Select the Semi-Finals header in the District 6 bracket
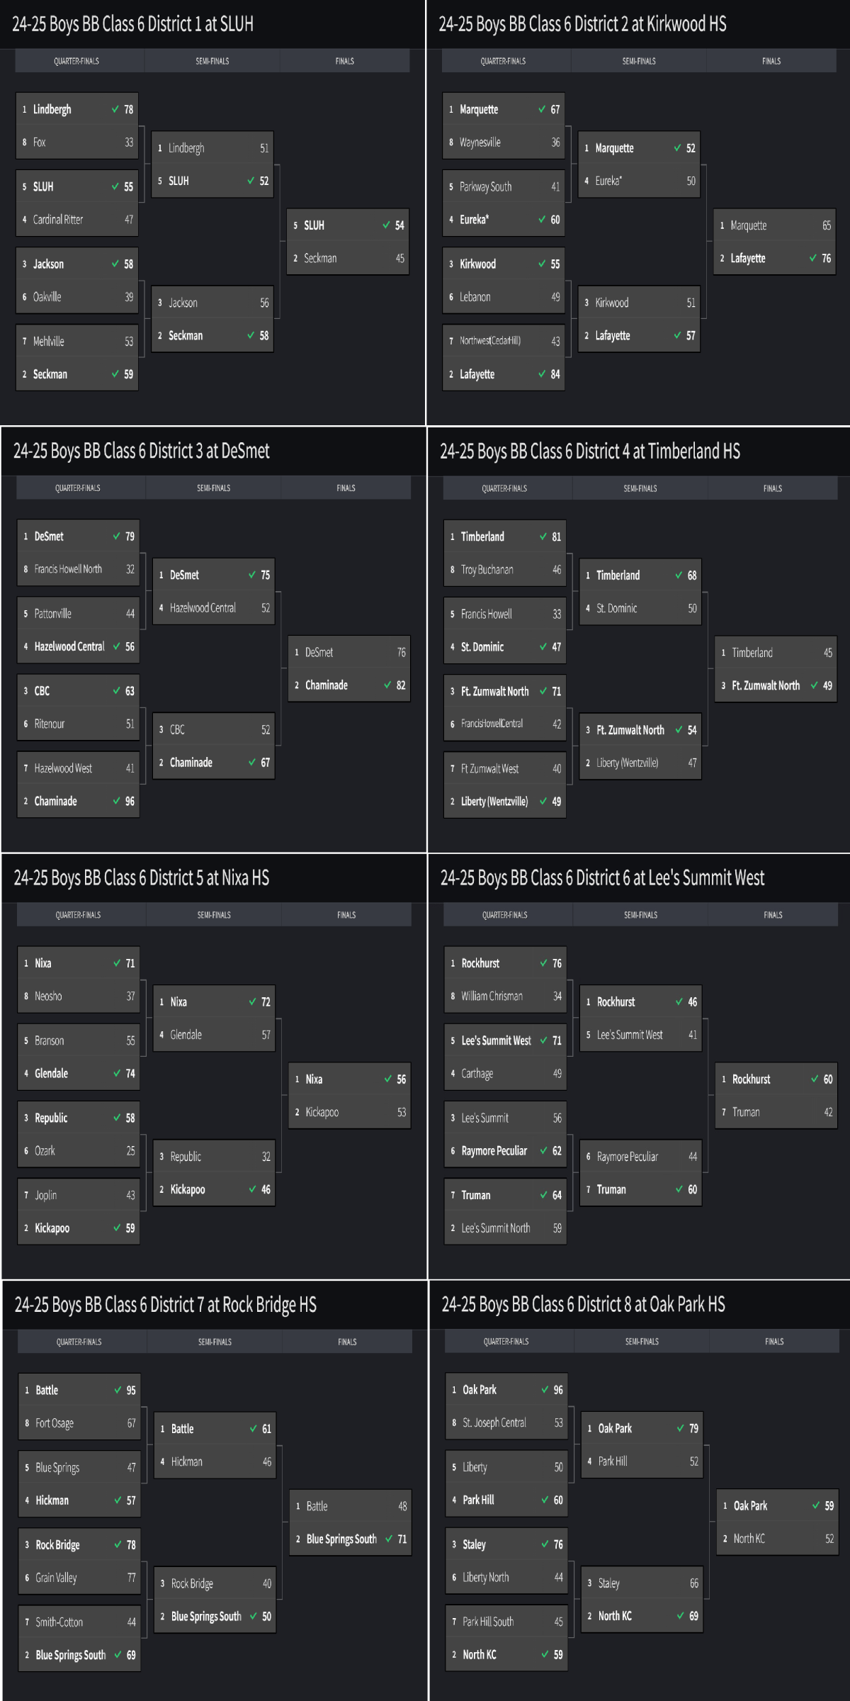 click(x=640, y=915)
